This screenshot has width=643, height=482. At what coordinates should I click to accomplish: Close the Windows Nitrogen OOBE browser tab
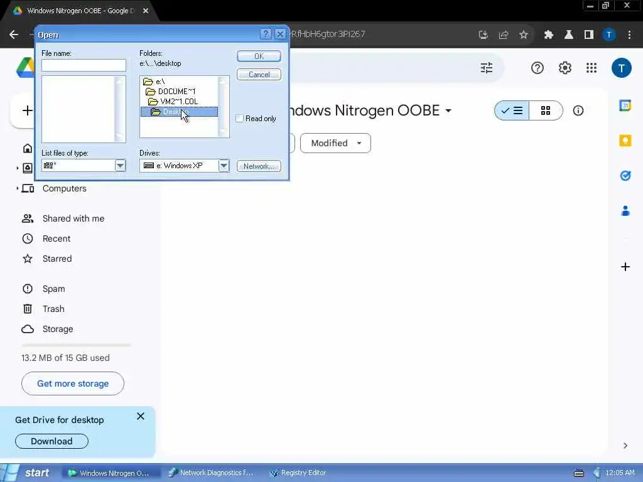click(x=146, y=11)
